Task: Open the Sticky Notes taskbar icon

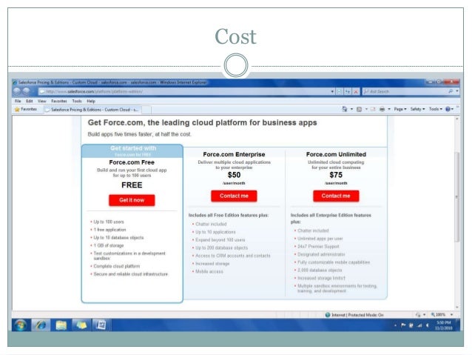Action: [x=81, y=325]
